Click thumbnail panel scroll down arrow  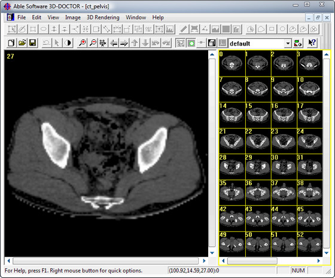pyautogui.click(x=326, y=253)
